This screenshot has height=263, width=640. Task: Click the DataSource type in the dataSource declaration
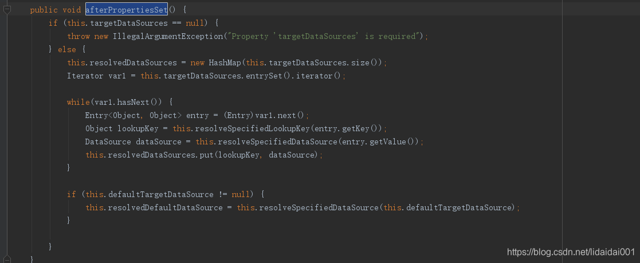[108, 142]
